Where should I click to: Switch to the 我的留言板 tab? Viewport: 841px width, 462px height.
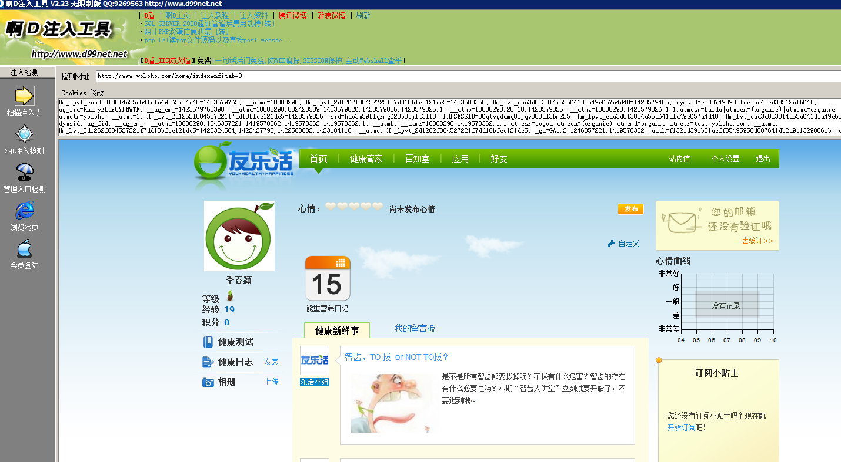415,328
